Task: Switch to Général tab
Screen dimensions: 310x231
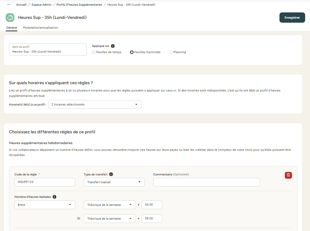Action: (11, 28)
